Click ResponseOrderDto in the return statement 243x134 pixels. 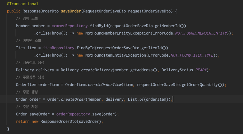tap(59, 122)
